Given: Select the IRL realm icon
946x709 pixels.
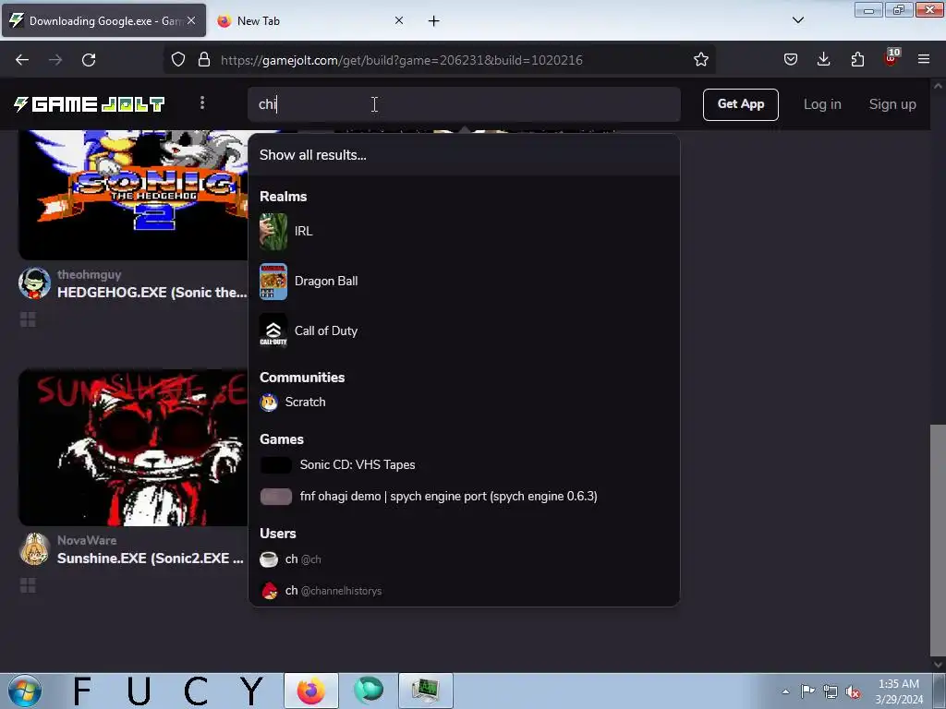Looking at the screenshot, I should click(273, 231).
